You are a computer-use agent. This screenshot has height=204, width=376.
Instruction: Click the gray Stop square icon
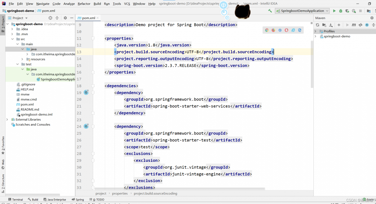tap(360, 11)
